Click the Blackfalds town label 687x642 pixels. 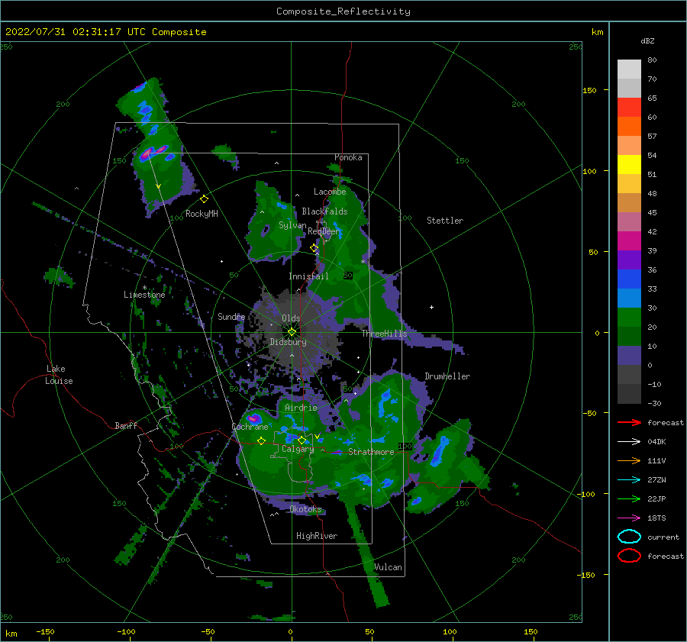tap(324, 211)
